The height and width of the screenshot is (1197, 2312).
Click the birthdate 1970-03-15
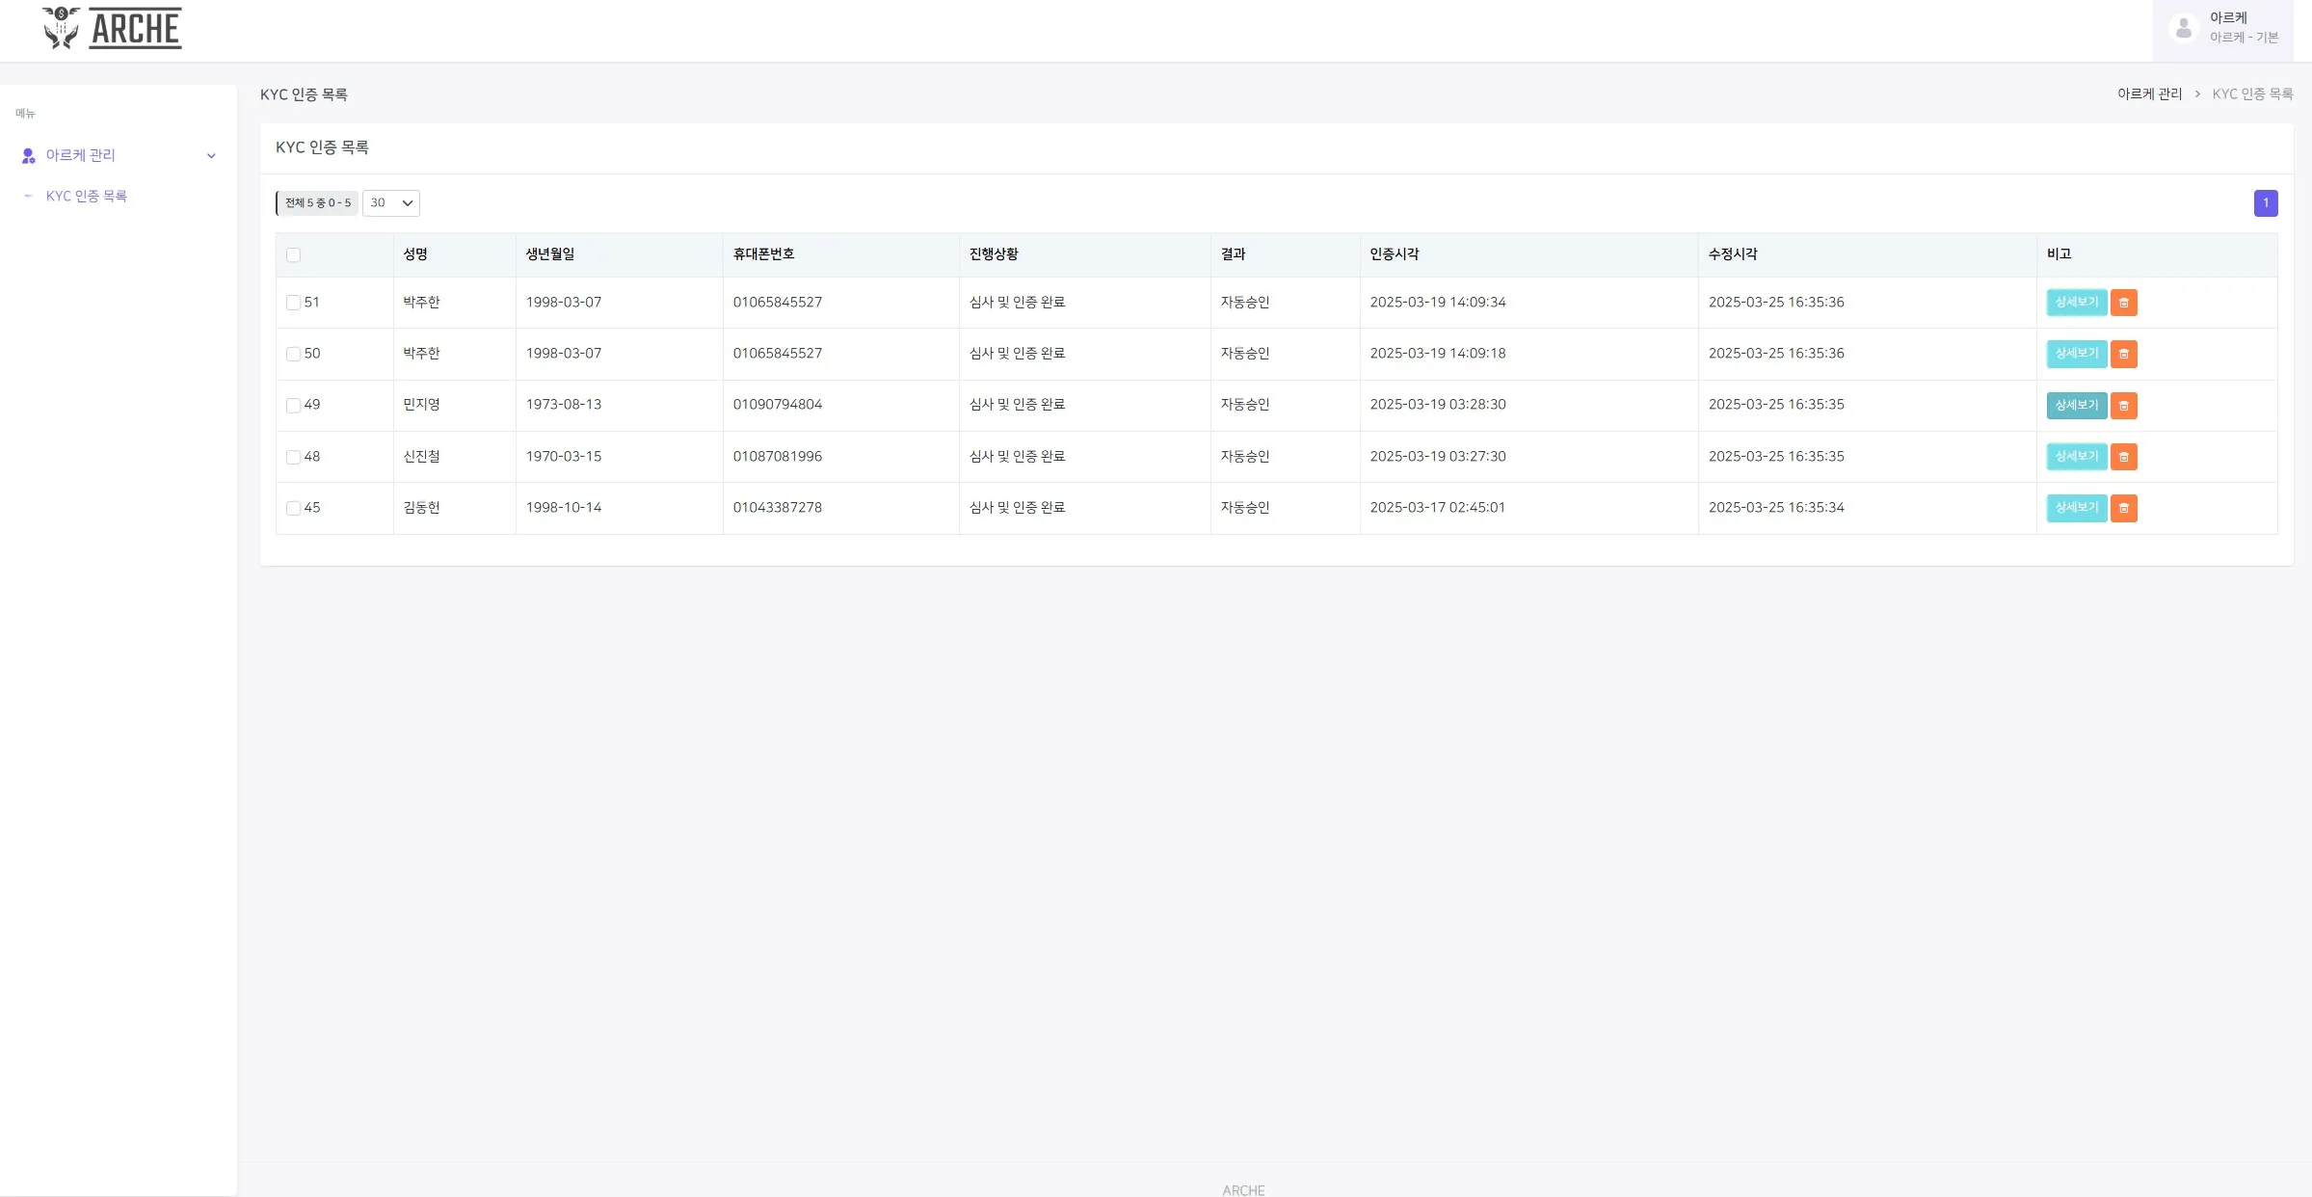tap(564, 457)
